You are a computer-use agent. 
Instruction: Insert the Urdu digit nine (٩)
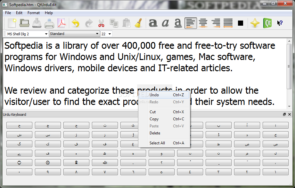[48, 172]
